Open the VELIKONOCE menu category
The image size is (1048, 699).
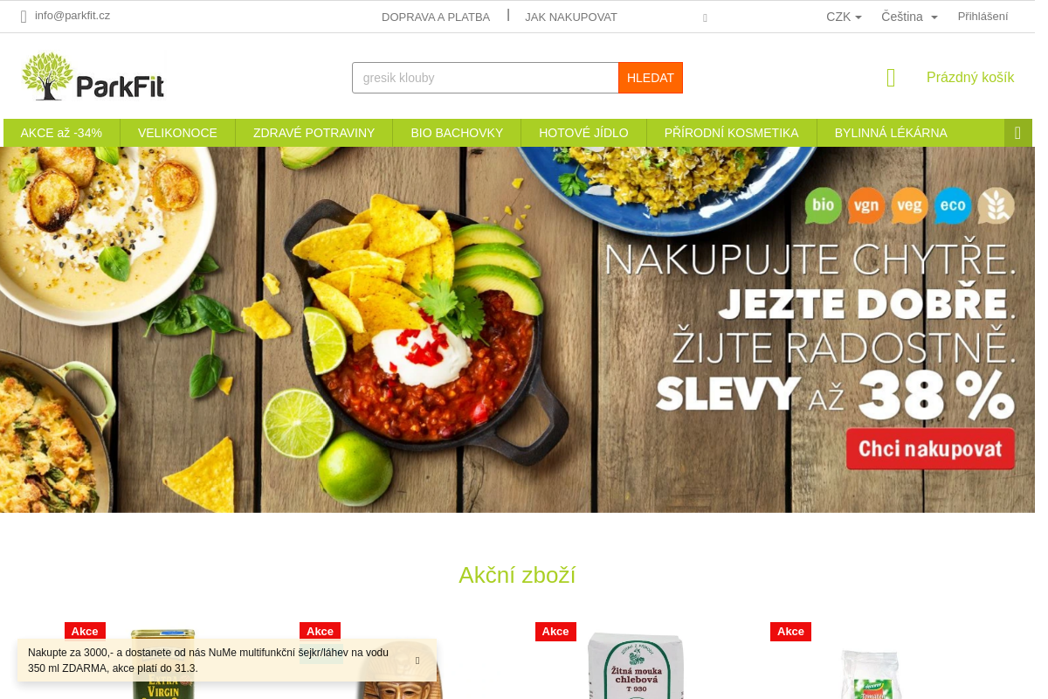[x=177, y=133]
